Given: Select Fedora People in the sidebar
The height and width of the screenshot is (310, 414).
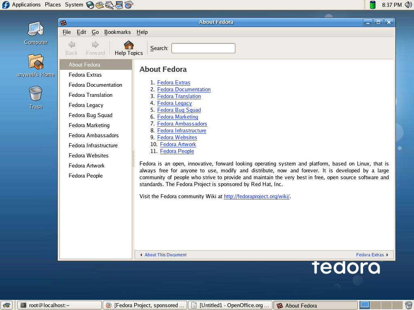Looking at the screenshot, I should pos(96,176).
